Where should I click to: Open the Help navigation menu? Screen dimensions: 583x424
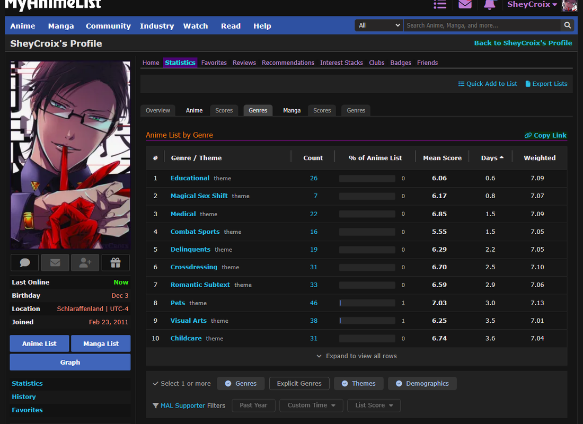coord(262,26)
